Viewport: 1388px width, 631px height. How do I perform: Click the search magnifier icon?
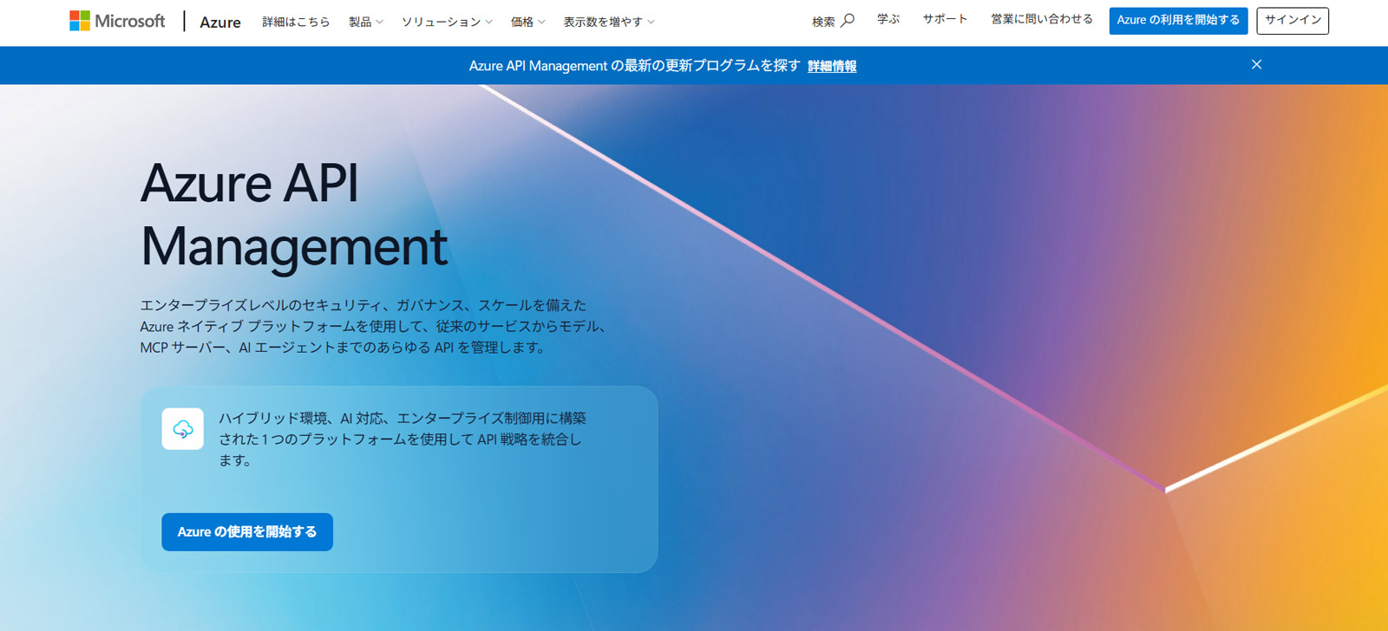848,20
